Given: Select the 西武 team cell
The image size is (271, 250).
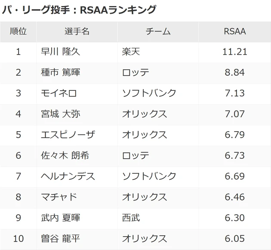Looking at the screenshot, I should coord(131,217).
